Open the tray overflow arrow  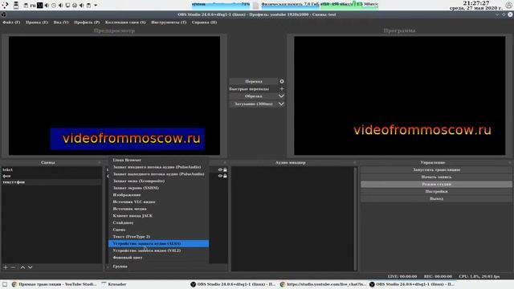96,6
